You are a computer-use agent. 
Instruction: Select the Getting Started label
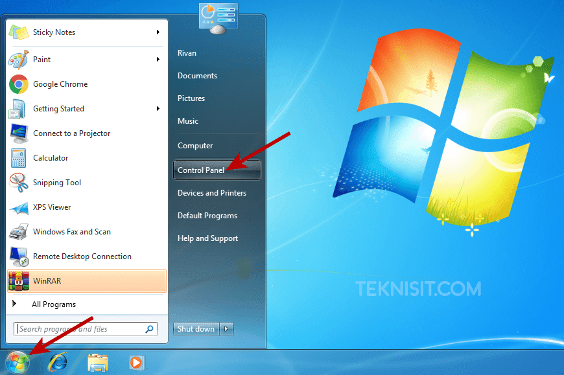(x=58, y=109)
